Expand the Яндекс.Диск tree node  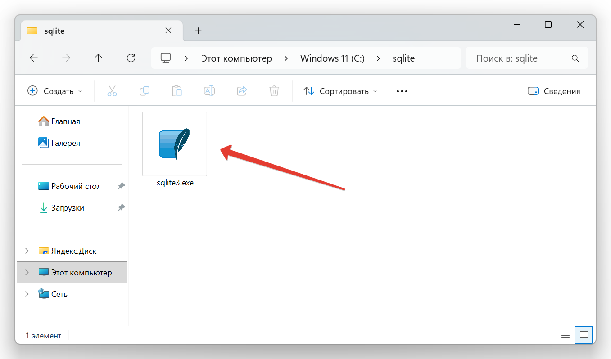[27, 251]
